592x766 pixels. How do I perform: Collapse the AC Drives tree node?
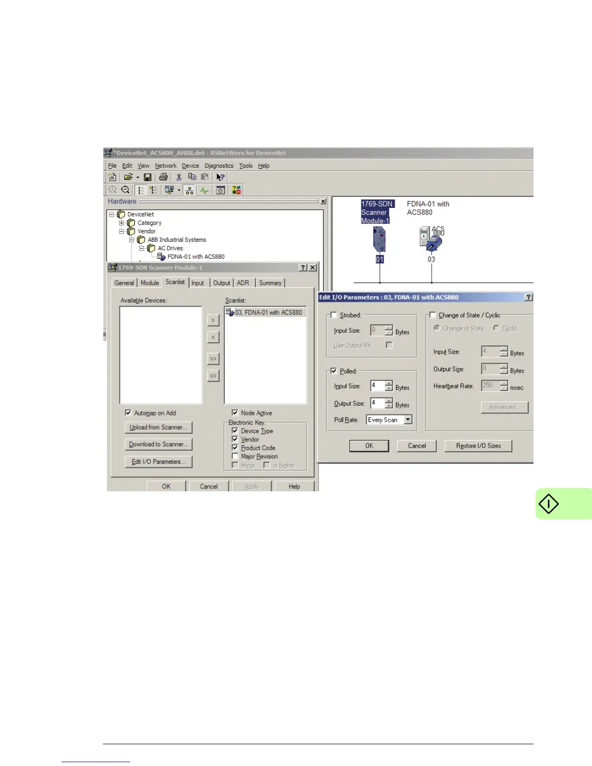[142, 248]
